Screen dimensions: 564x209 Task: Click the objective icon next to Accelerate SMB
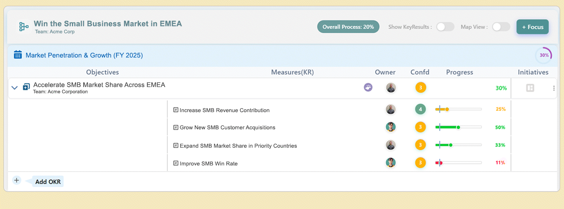(x=26, y=87)
